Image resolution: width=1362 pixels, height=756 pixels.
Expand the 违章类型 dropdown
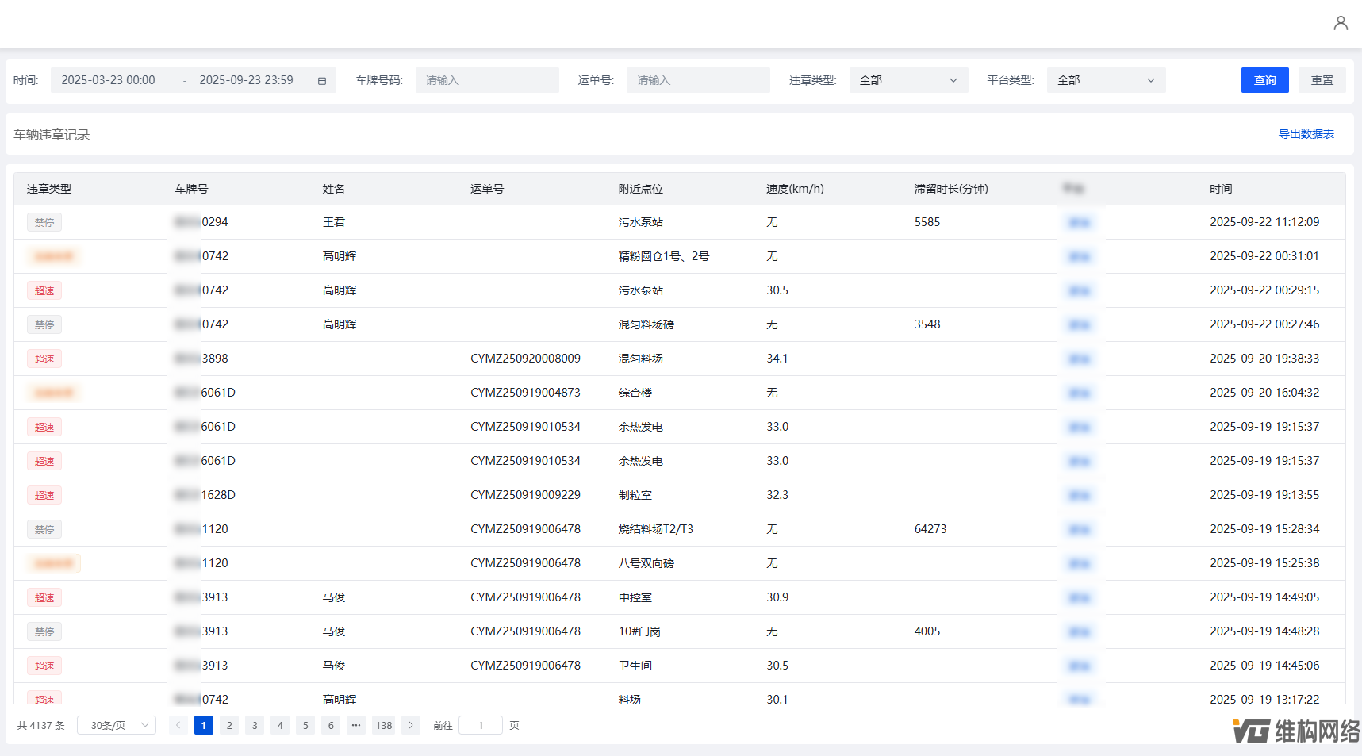click(907, 80)
